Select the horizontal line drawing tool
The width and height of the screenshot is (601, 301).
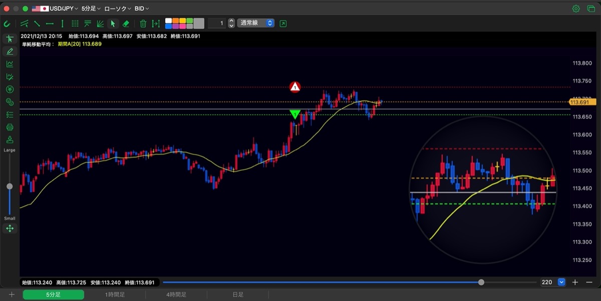tap(50, 23)
